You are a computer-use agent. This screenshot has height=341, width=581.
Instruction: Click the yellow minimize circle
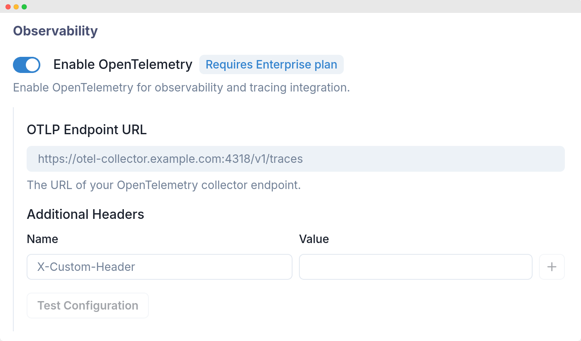16,6
